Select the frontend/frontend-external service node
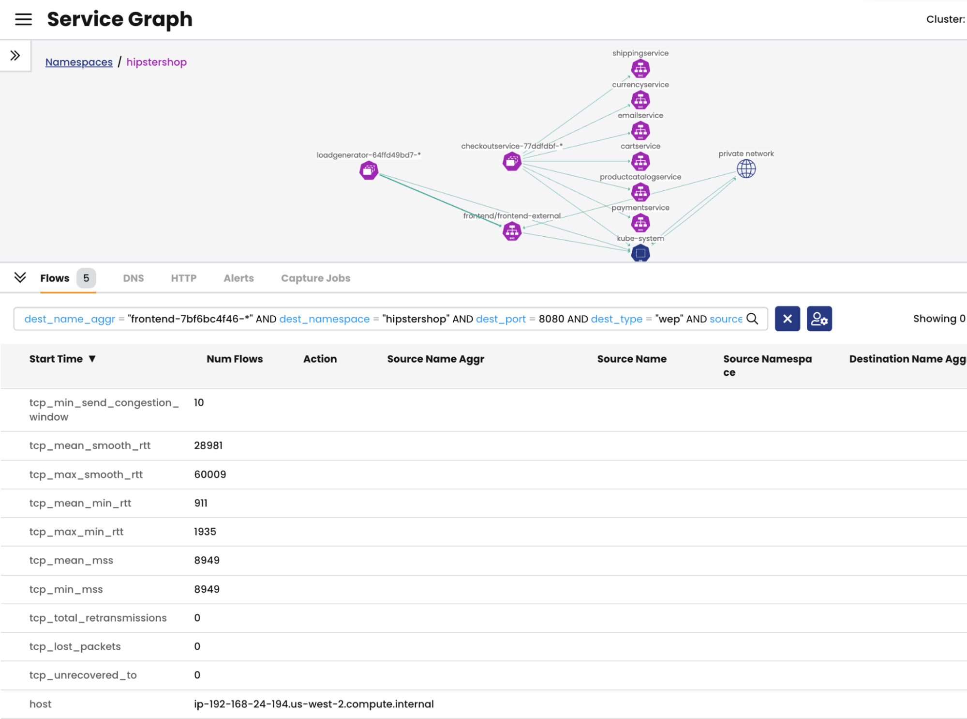This screenshot has height=719, width=967. pos(512,231)
